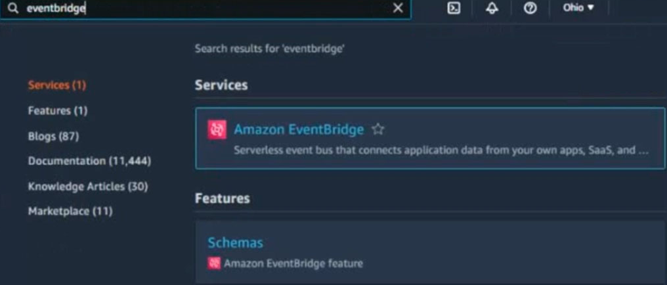Screen dimensions: 667x285
Task: Click the EventBridge service description text
Action: [x=441, y=150]
